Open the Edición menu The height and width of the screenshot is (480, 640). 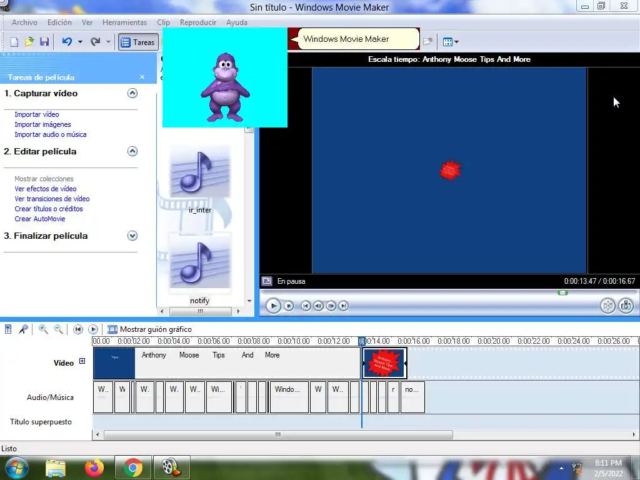[x=59, y=22]
